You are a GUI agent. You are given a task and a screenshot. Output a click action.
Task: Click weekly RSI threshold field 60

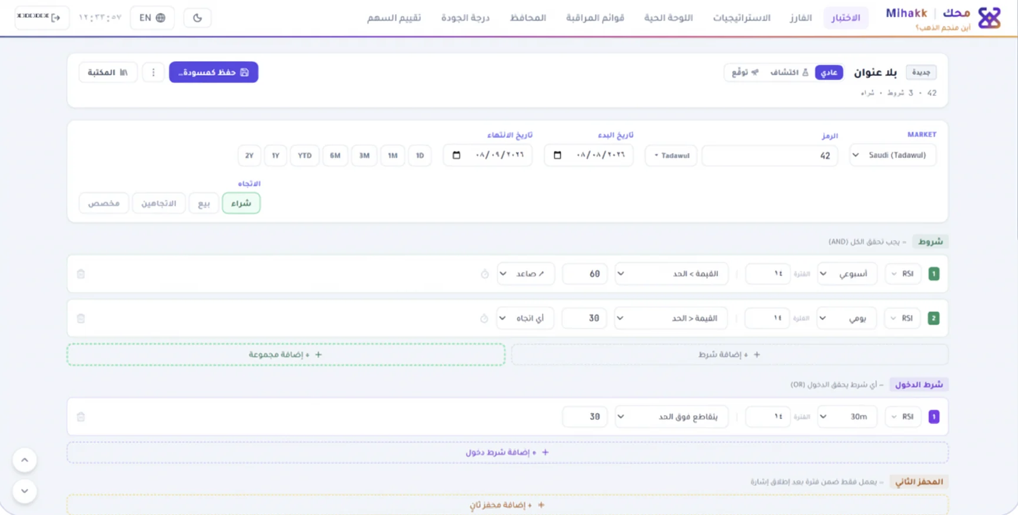tap(584, 274)
